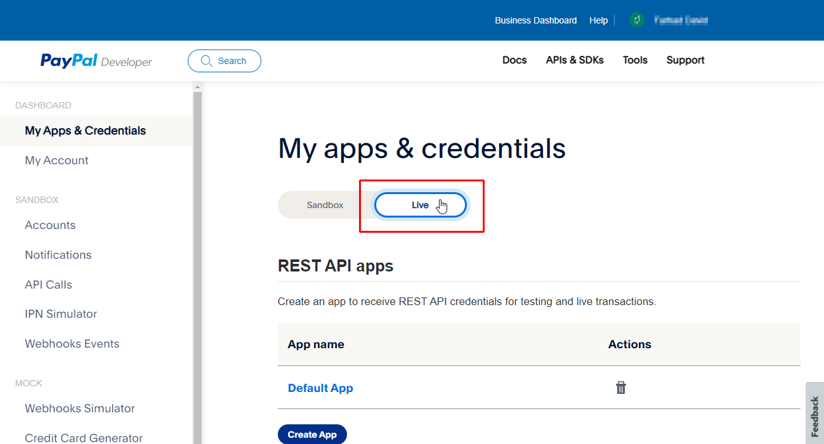This screenshot has width=824, height=444.
Task: Click the Actions column header
Action: 630,344
